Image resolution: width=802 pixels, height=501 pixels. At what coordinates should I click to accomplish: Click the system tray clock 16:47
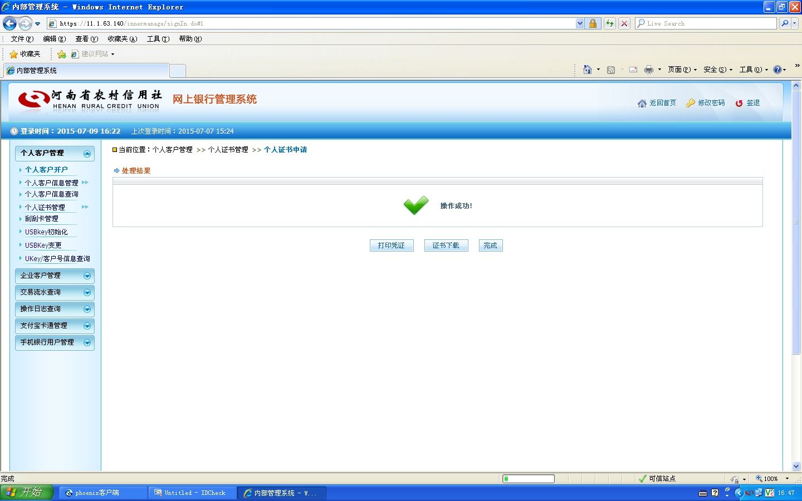click(786, 493)
